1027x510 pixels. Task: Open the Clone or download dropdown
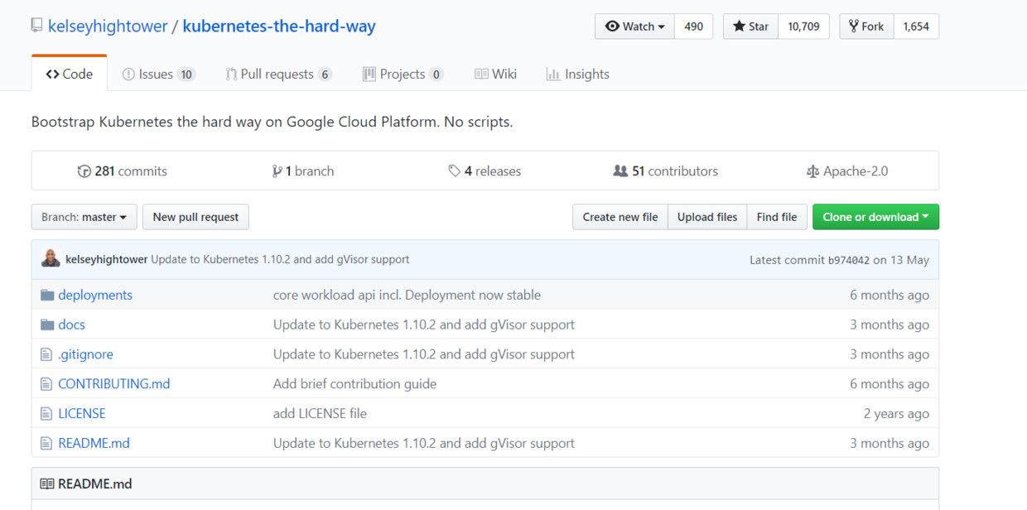coord(875,217)
